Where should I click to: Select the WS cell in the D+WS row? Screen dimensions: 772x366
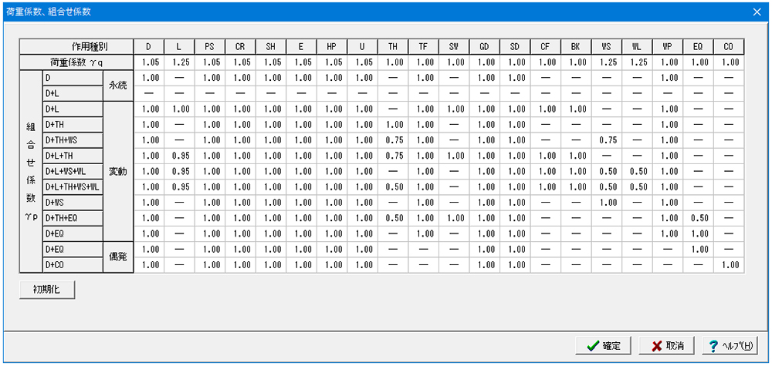pyautogui.click(x=607, y=203)
